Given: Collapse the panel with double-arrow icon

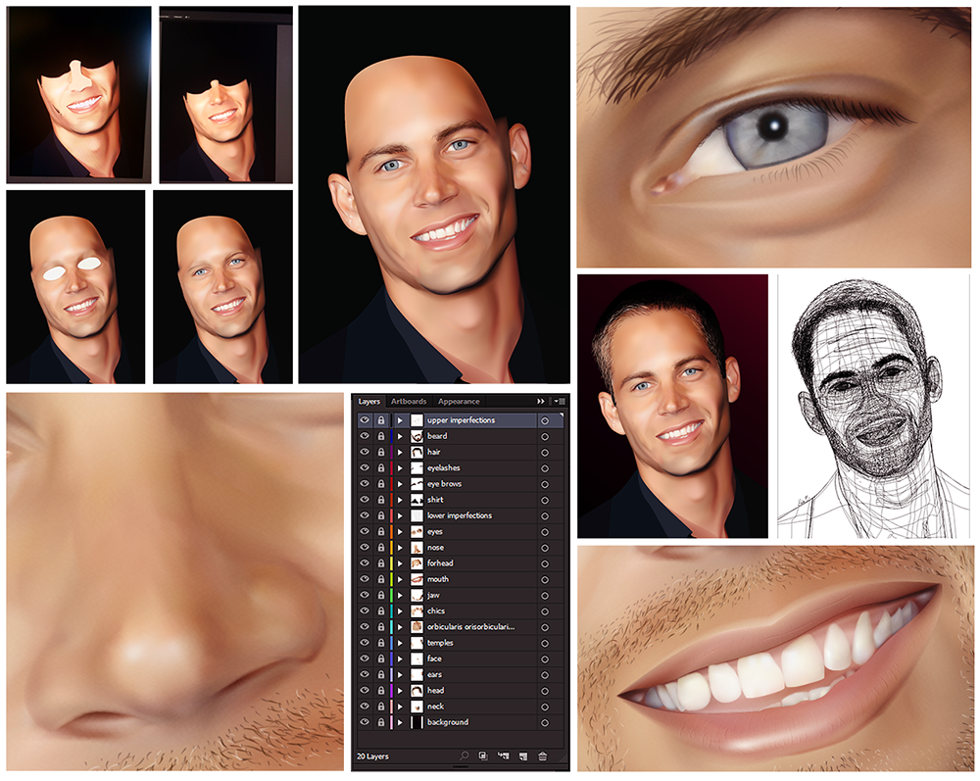Looking at the screenshot, I should (541, 401).
